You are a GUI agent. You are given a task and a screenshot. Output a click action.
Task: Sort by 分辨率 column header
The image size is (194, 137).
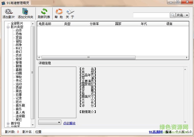coord(101,24)
